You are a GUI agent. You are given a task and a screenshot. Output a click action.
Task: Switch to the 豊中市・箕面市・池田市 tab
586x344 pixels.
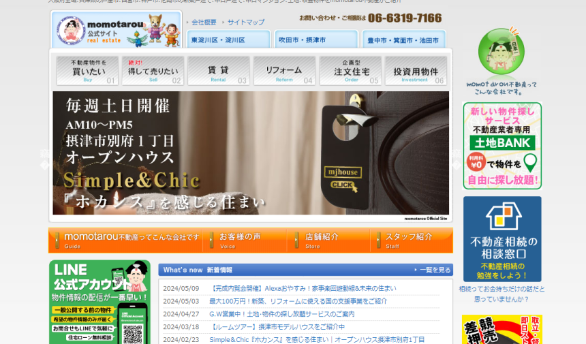pyautogui.click(x=403, y=40)
